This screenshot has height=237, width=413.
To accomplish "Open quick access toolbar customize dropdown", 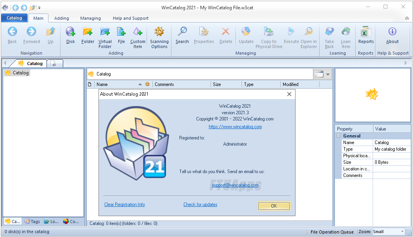I will point(39,8).
